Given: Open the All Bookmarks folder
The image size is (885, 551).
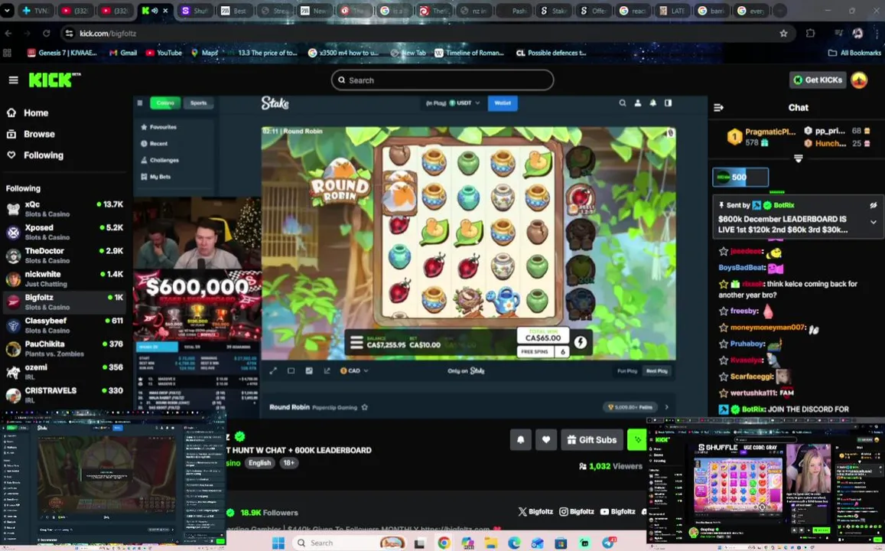Looking at the screenshot, I should tap(854, 53).
